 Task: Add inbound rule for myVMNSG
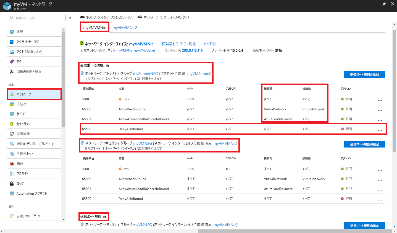pyautogui.click(x=364, y=144)
